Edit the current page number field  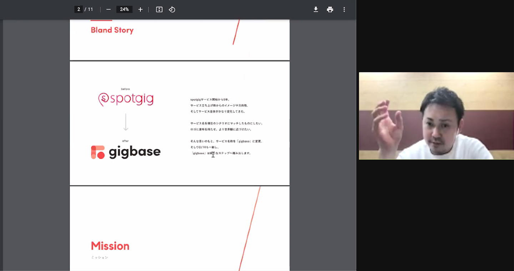tap(79, 10)
